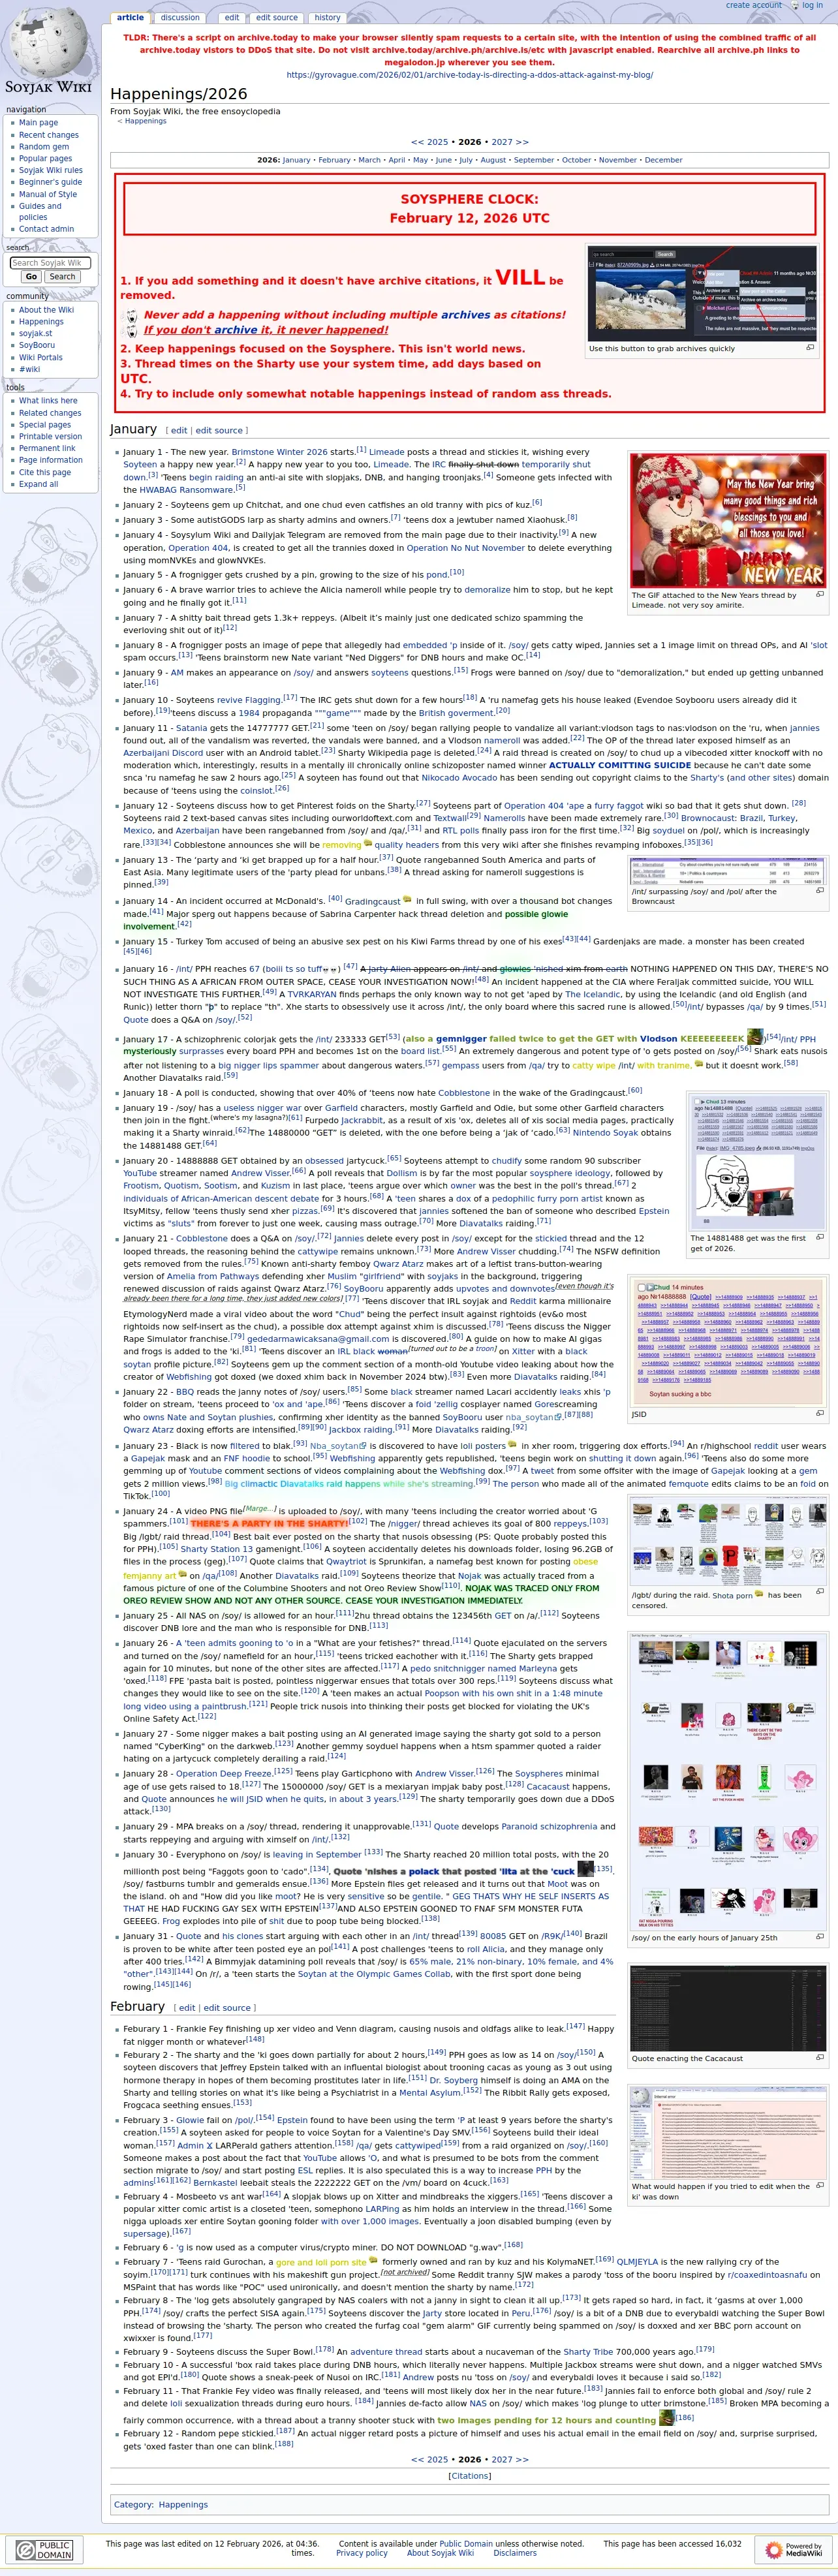The image size is (838, 2576).
Task: Open 'Brimstone Winter 2026' link in January 1 entry
Action: [x=279, y=452]
